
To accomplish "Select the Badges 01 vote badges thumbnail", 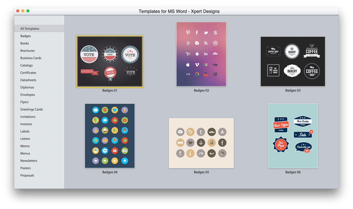I will pyautogui.click(x=110, y=61).
